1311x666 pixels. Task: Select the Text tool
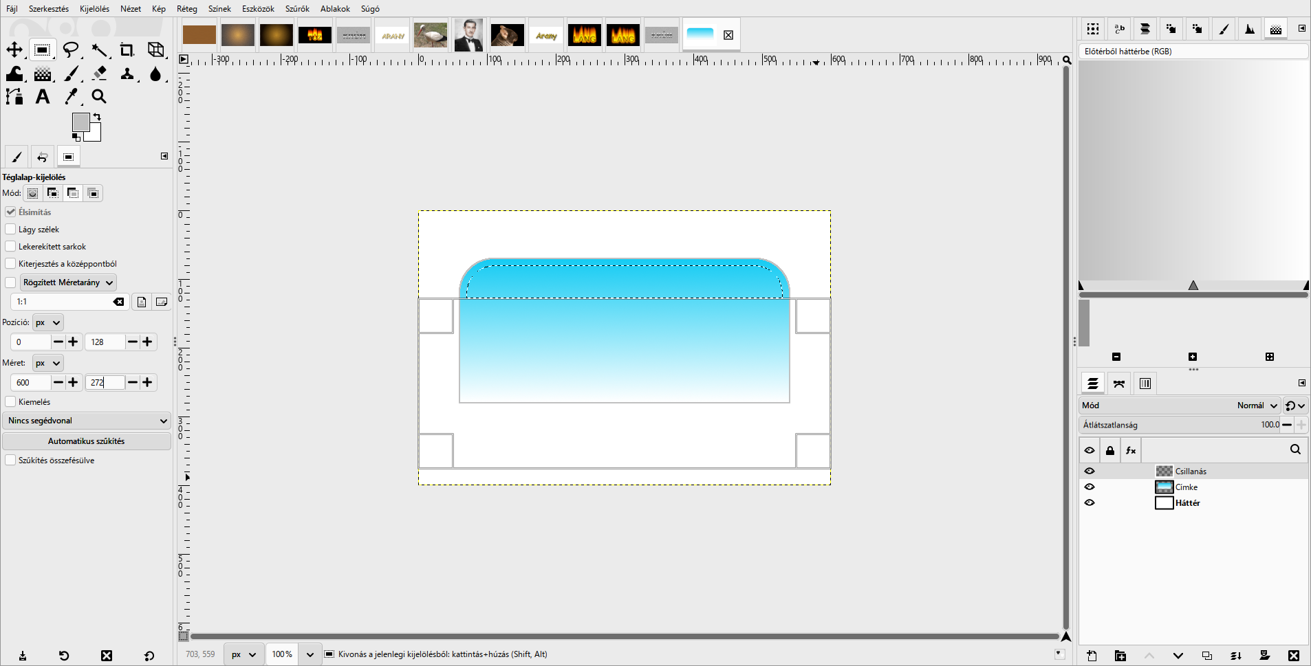coord(43,96)
